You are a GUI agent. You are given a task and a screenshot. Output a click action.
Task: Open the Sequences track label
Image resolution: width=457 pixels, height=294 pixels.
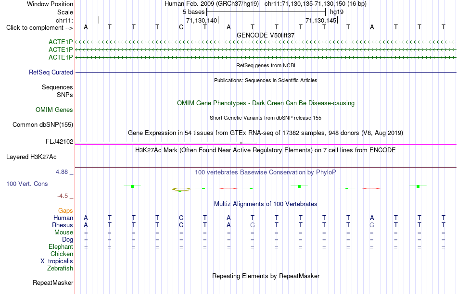(x=57, y=87)
